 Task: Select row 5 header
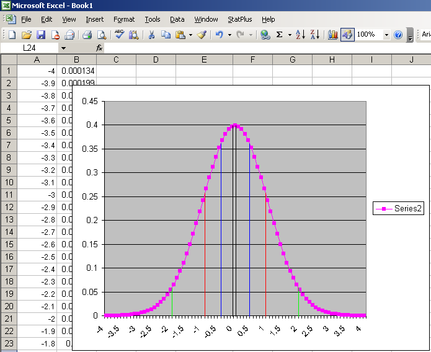coord(9,120)
